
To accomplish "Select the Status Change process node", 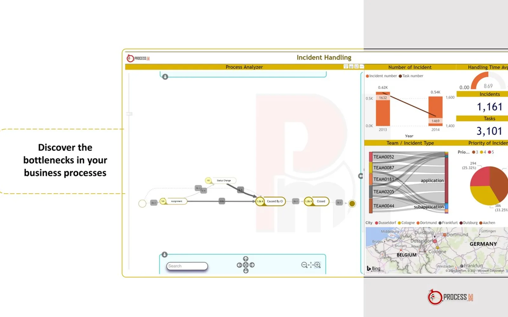I will (x=221, y=180).
